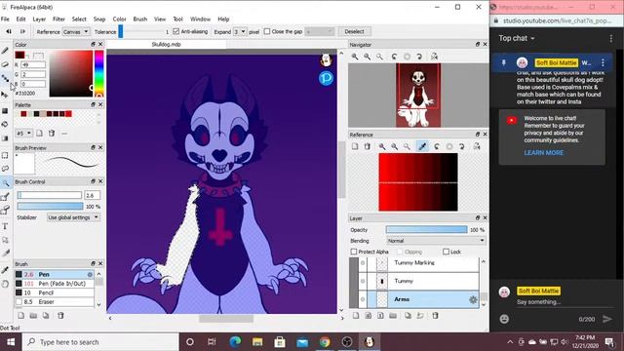Image resolution: width=624 pixels, height=351 pixels.
Task: Open the Select menu
Action: pyautogui.click(x=79, y=19)
